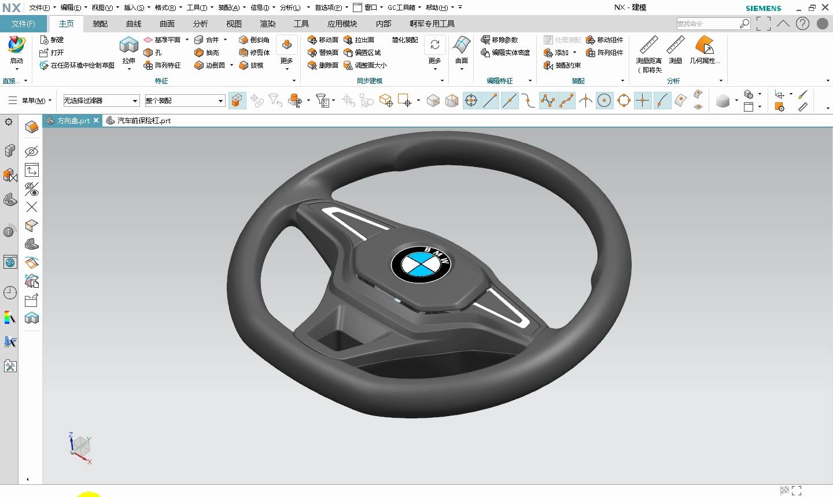Image resolution: width=833 pixels, height=497 pixels.
Task: Click the 装配约束 (Assembly Constraints) icon
Action: (x=562, y=65)
